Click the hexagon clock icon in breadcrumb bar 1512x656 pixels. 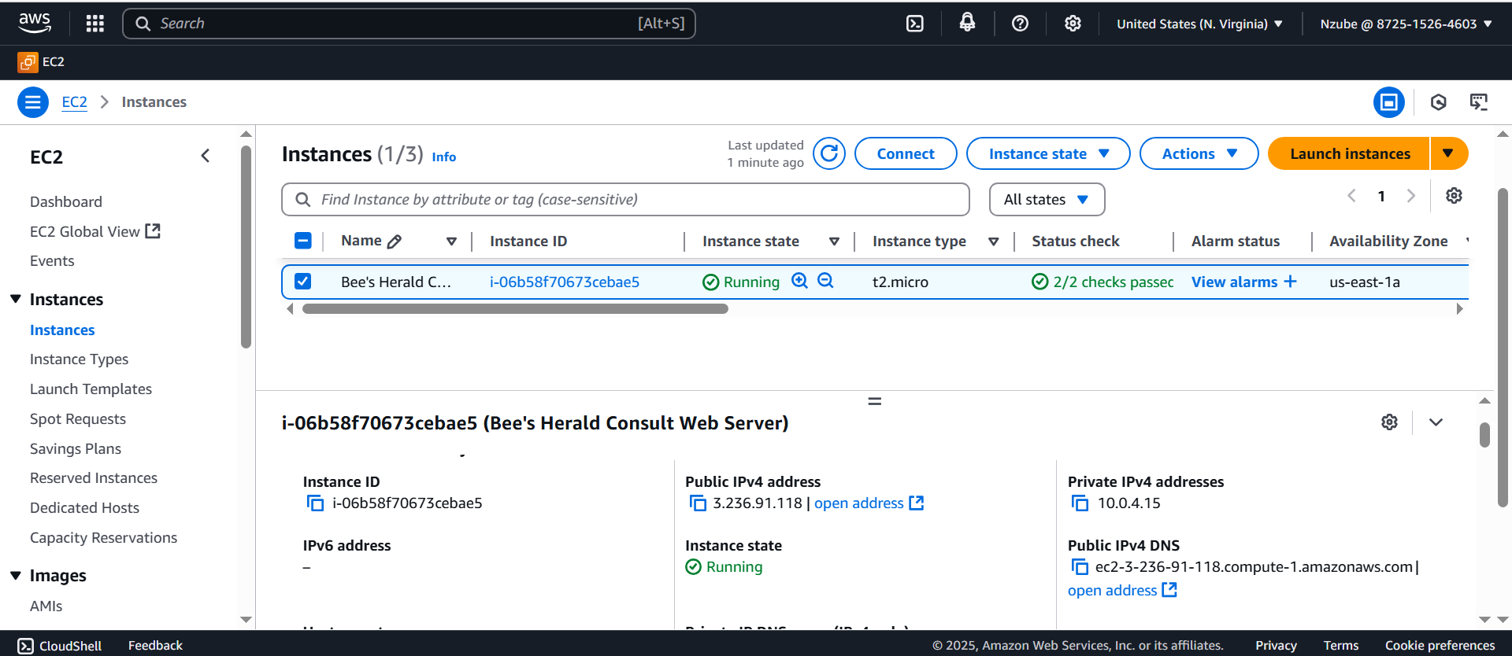click(1439, 102)
